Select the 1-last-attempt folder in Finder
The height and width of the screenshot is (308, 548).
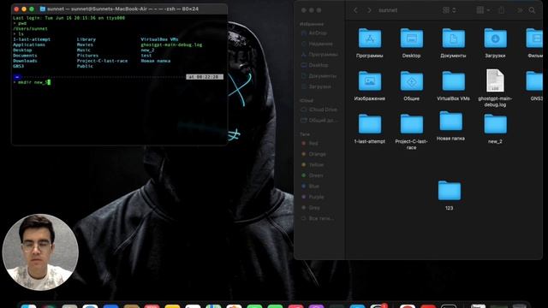pyautogui.click(x=369, y=124)
